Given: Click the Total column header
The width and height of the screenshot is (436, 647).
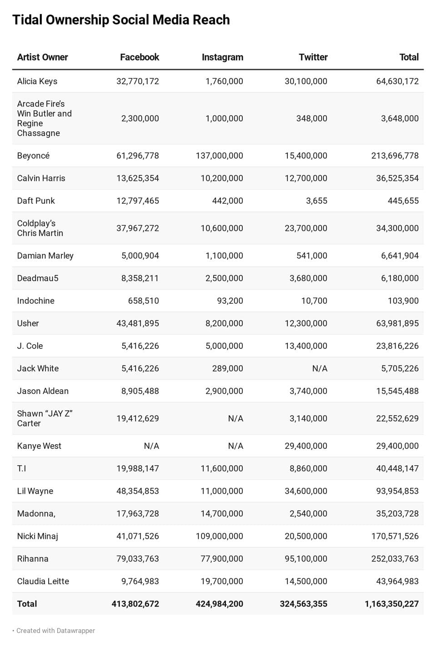Looking at the screenshot, I should point(409,57).
